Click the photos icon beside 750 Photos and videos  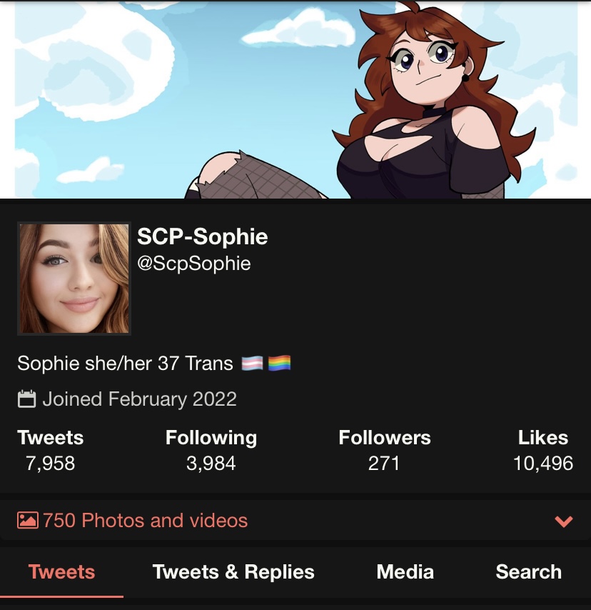pos(28,520)
